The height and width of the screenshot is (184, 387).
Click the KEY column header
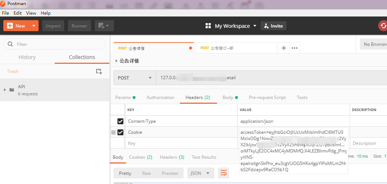click(x=131, y=110)
